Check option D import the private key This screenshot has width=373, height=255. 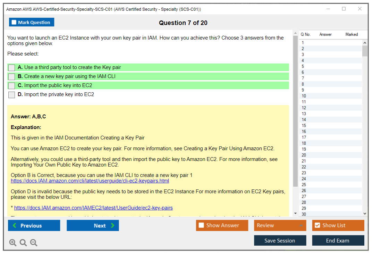point(12,95)
